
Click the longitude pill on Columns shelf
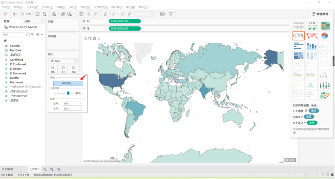[125, 21]
